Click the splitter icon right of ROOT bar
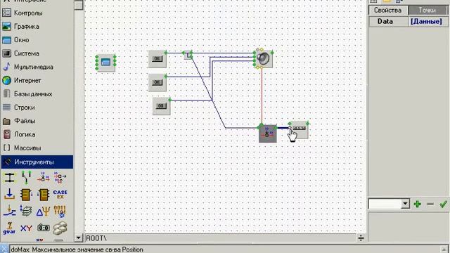This screenshot has height=253, width=450. [x=361, y=238]
